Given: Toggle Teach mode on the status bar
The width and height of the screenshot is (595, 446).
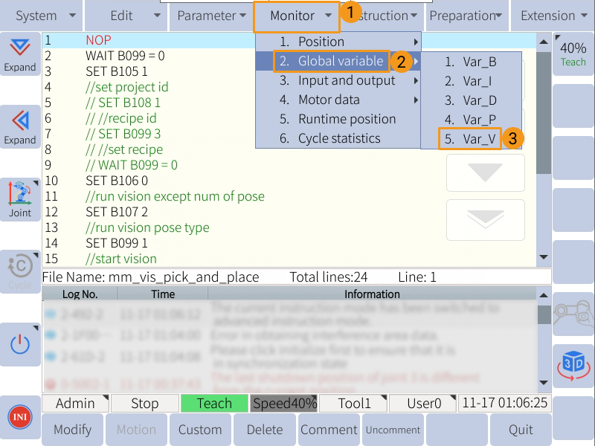Looking at the screenshot, I should click(x=214, y=403).
